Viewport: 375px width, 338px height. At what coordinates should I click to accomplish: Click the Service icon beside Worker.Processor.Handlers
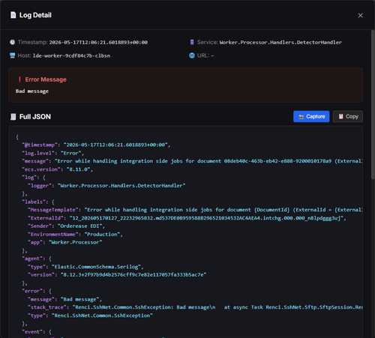[192, 42]
